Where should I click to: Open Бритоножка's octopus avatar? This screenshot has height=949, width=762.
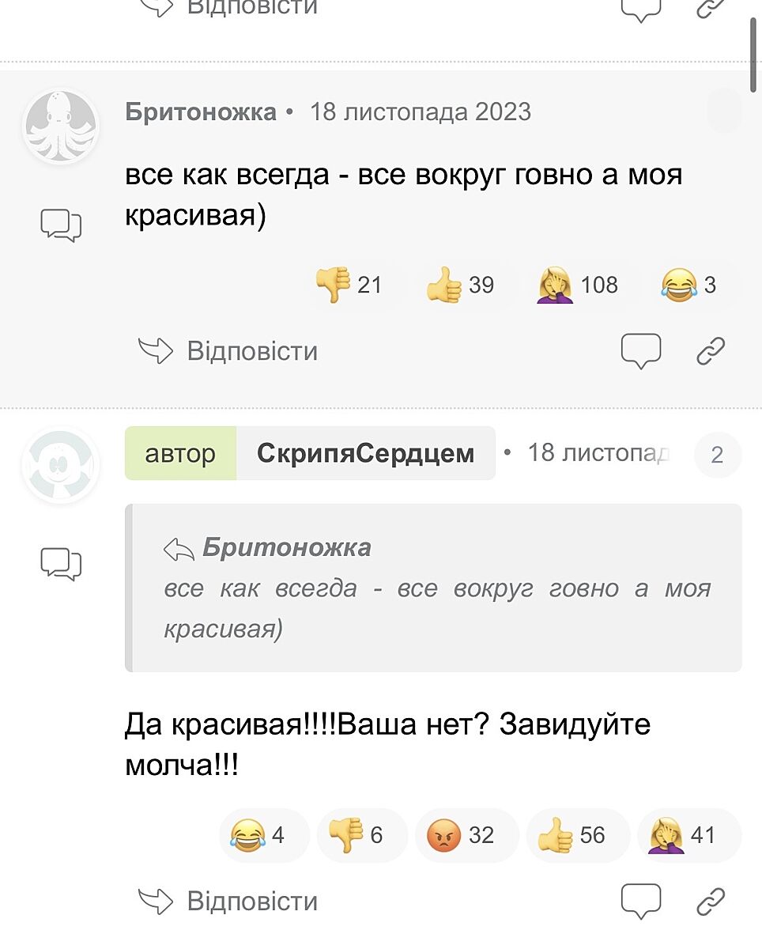click(x=61, y=127)
